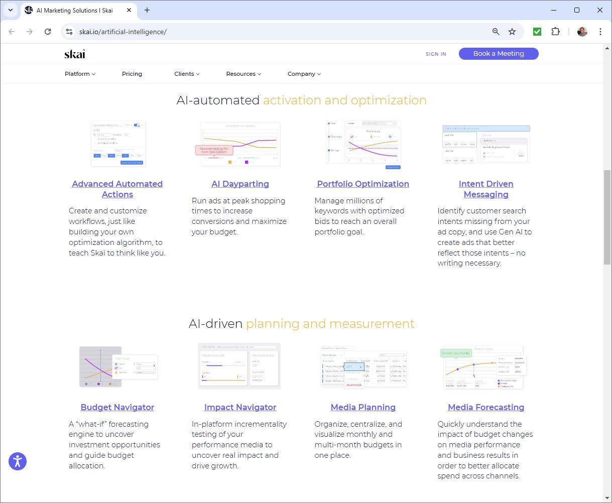
Task: Open the AI Dayparting link
Action: (x=240, y=184)
